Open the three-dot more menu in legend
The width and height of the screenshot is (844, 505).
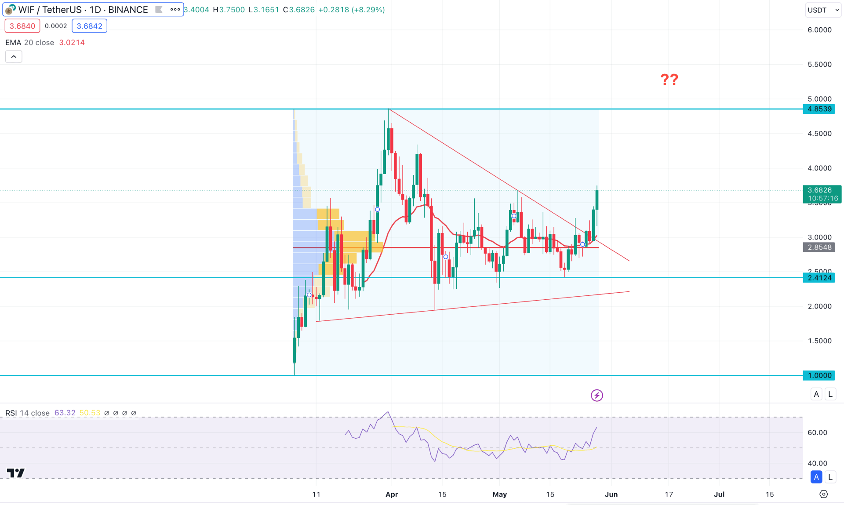pos(175,9)
